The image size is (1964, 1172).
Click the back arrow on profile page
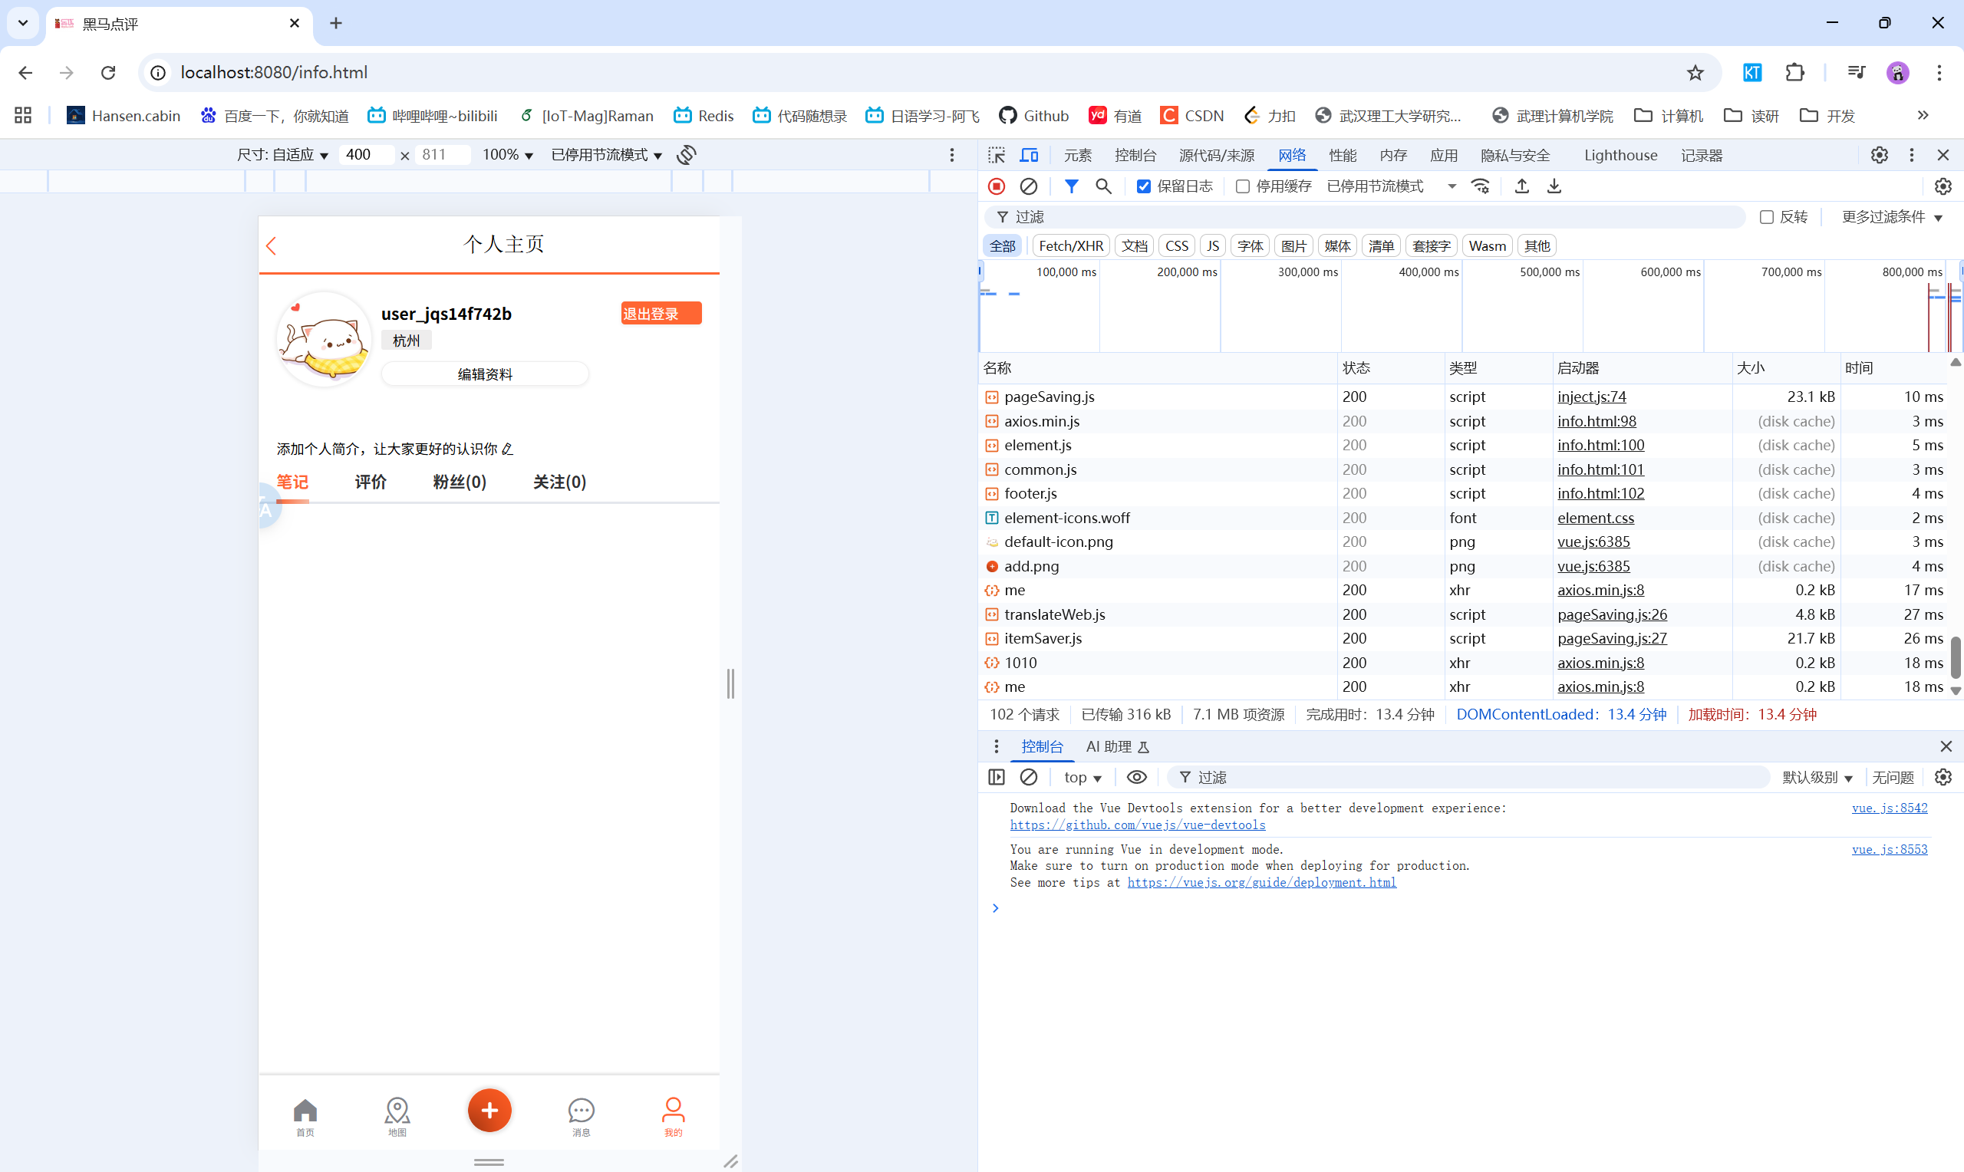click(272, 245)
